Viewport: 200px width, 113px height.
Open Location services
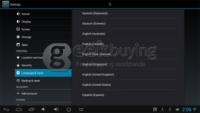43,58
